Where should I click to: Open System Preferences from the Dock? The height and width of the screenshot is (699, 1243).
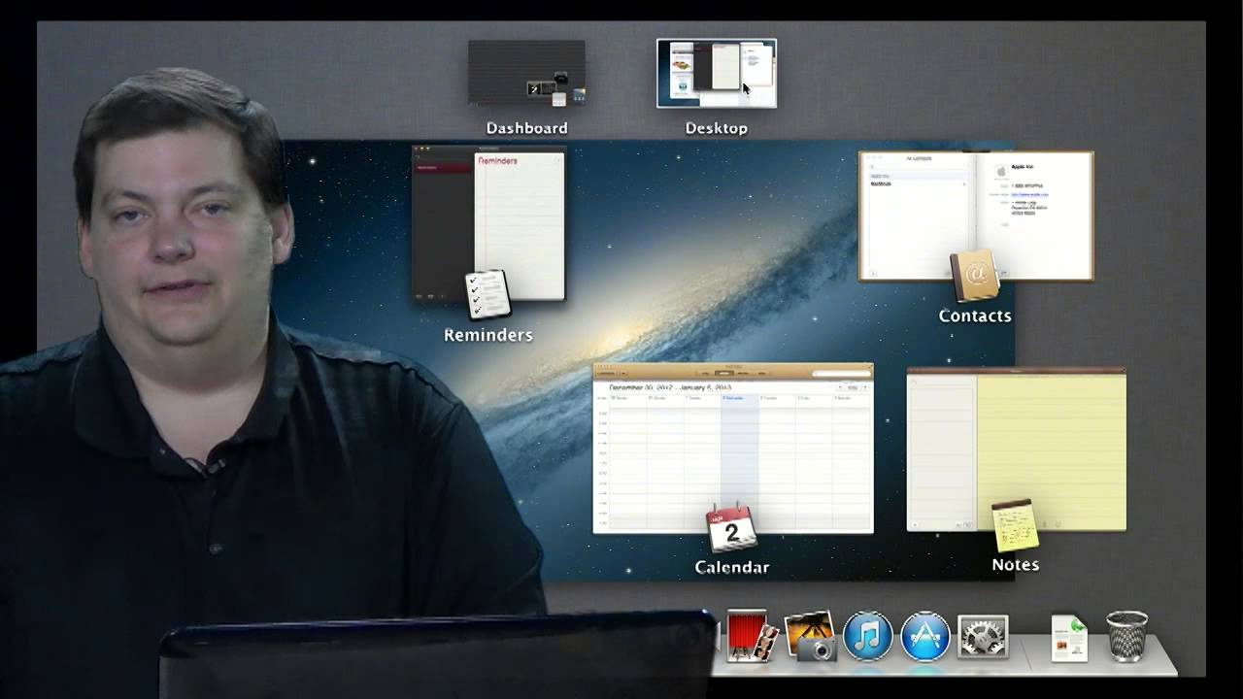pyautogui.click(x=983, y=638)
